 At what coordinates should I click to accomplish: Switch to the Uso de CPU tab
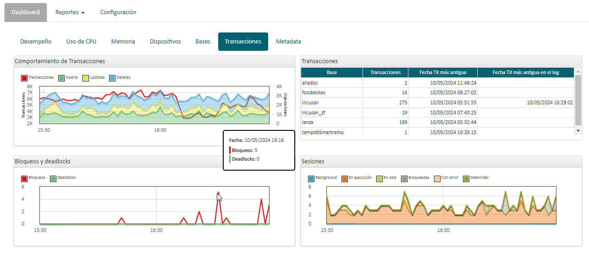click(81, 42)
